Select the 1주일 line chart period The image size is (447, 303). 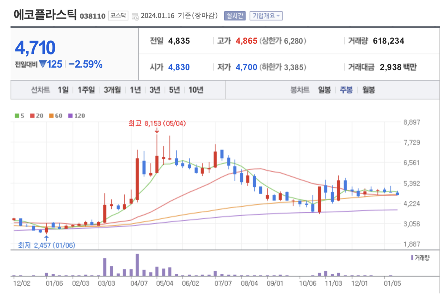click(x=86, y=90)
